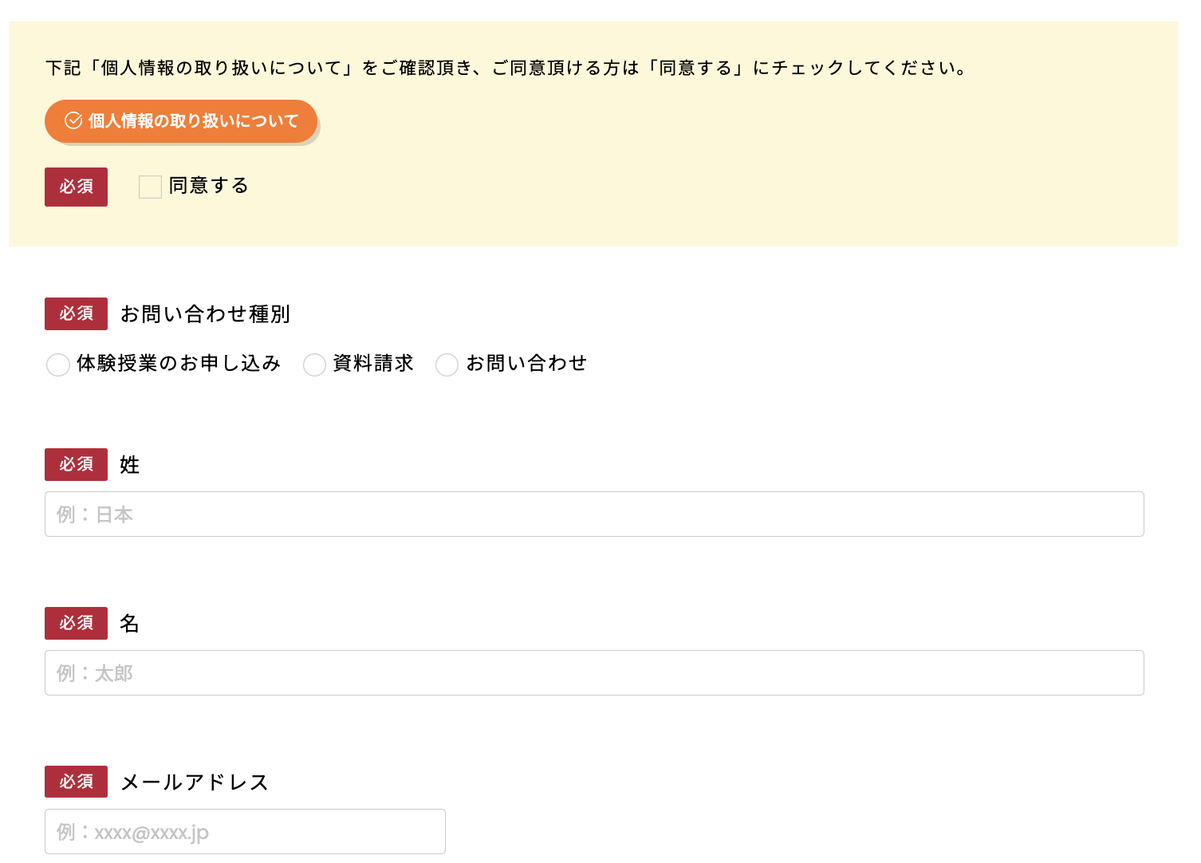
Task: Open 個人情報の取り扱いについて privacy button
Action: click(182, 121)
